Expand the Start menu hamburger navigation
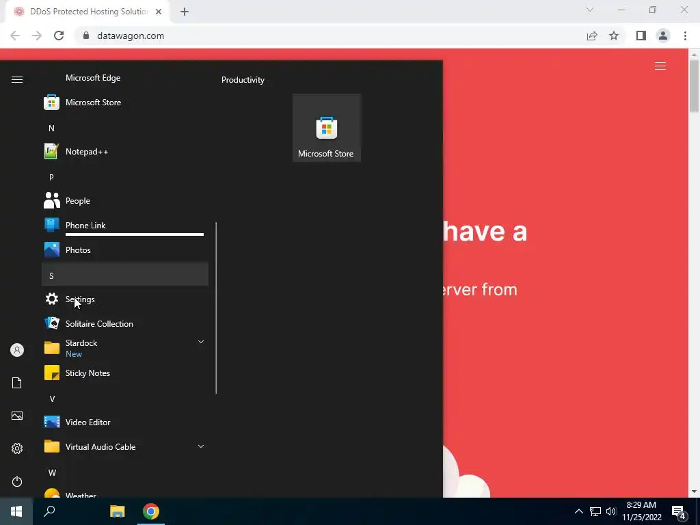This screenshot has height=525, width=700. coord(17,79)
